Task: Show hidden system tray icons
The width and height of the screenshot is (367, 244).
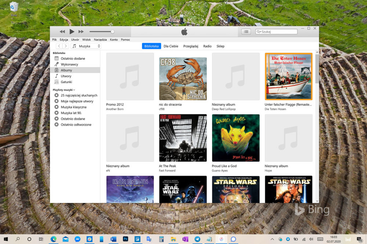Action: click(272, 239)
